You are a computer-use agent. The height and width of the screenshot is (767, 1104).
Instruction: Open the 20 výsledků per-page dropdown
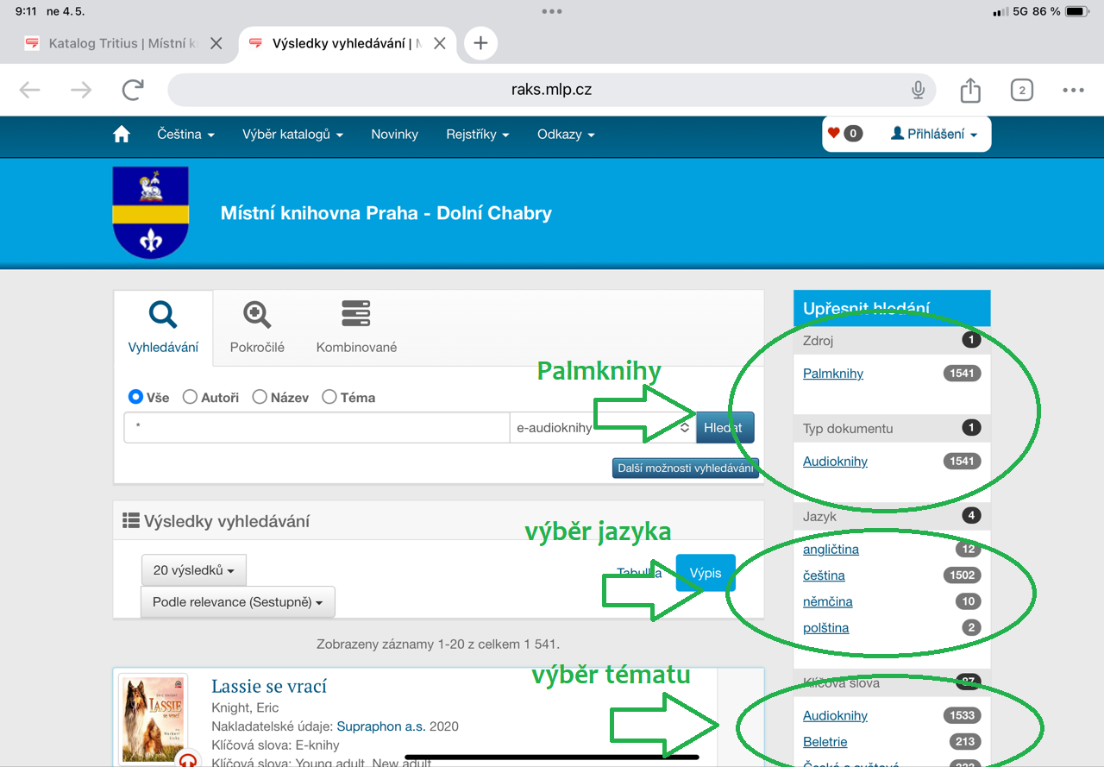pos(193,570)
